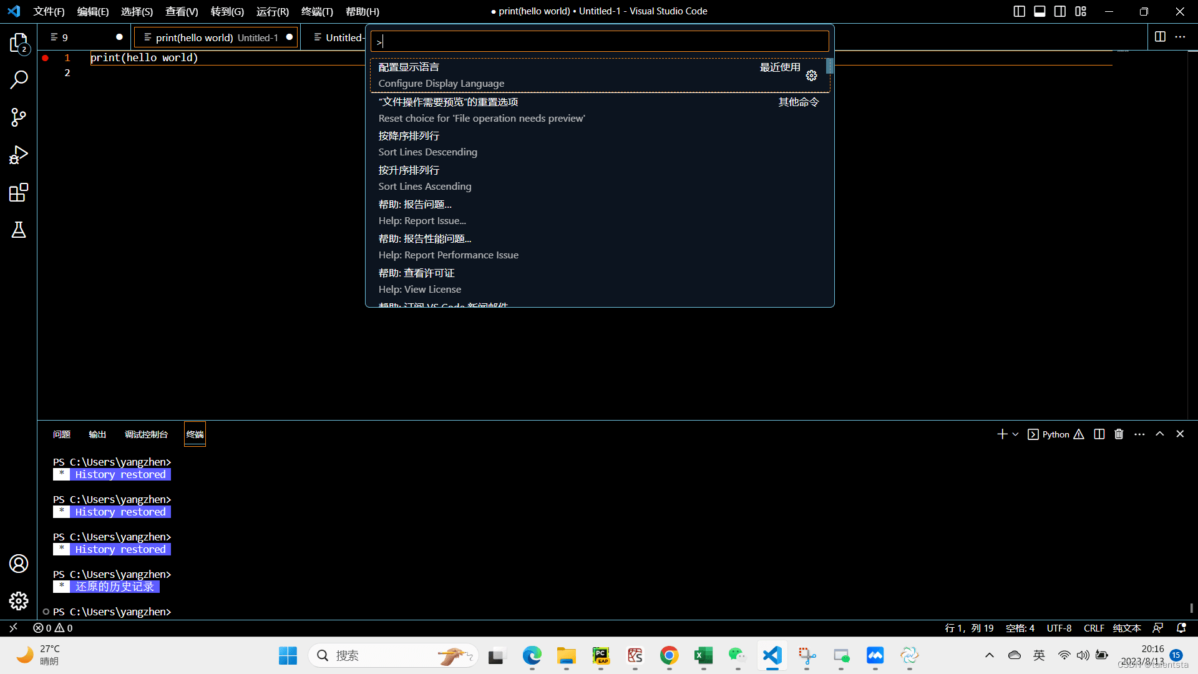The image size is (1198, 674).
Task: Open editor More Actions ellipsis
Action: pyautogui.click(x=1180, y=37)
